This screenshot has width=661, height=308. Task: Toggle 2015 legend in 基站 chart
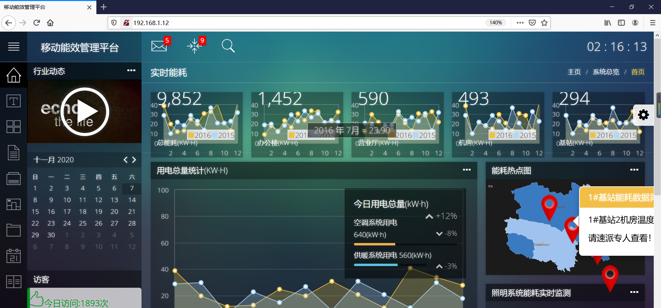pos(625,135)
